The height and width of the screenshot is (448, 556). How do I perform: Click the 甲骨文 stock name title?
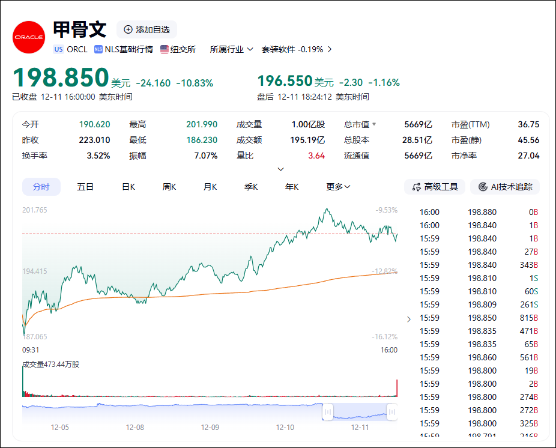(x=80, y=29)
